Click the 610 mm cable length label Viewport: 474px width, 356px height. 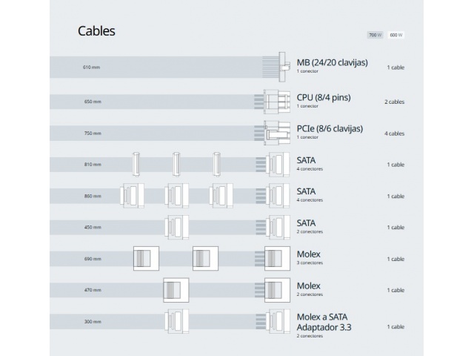click(91, 67)
